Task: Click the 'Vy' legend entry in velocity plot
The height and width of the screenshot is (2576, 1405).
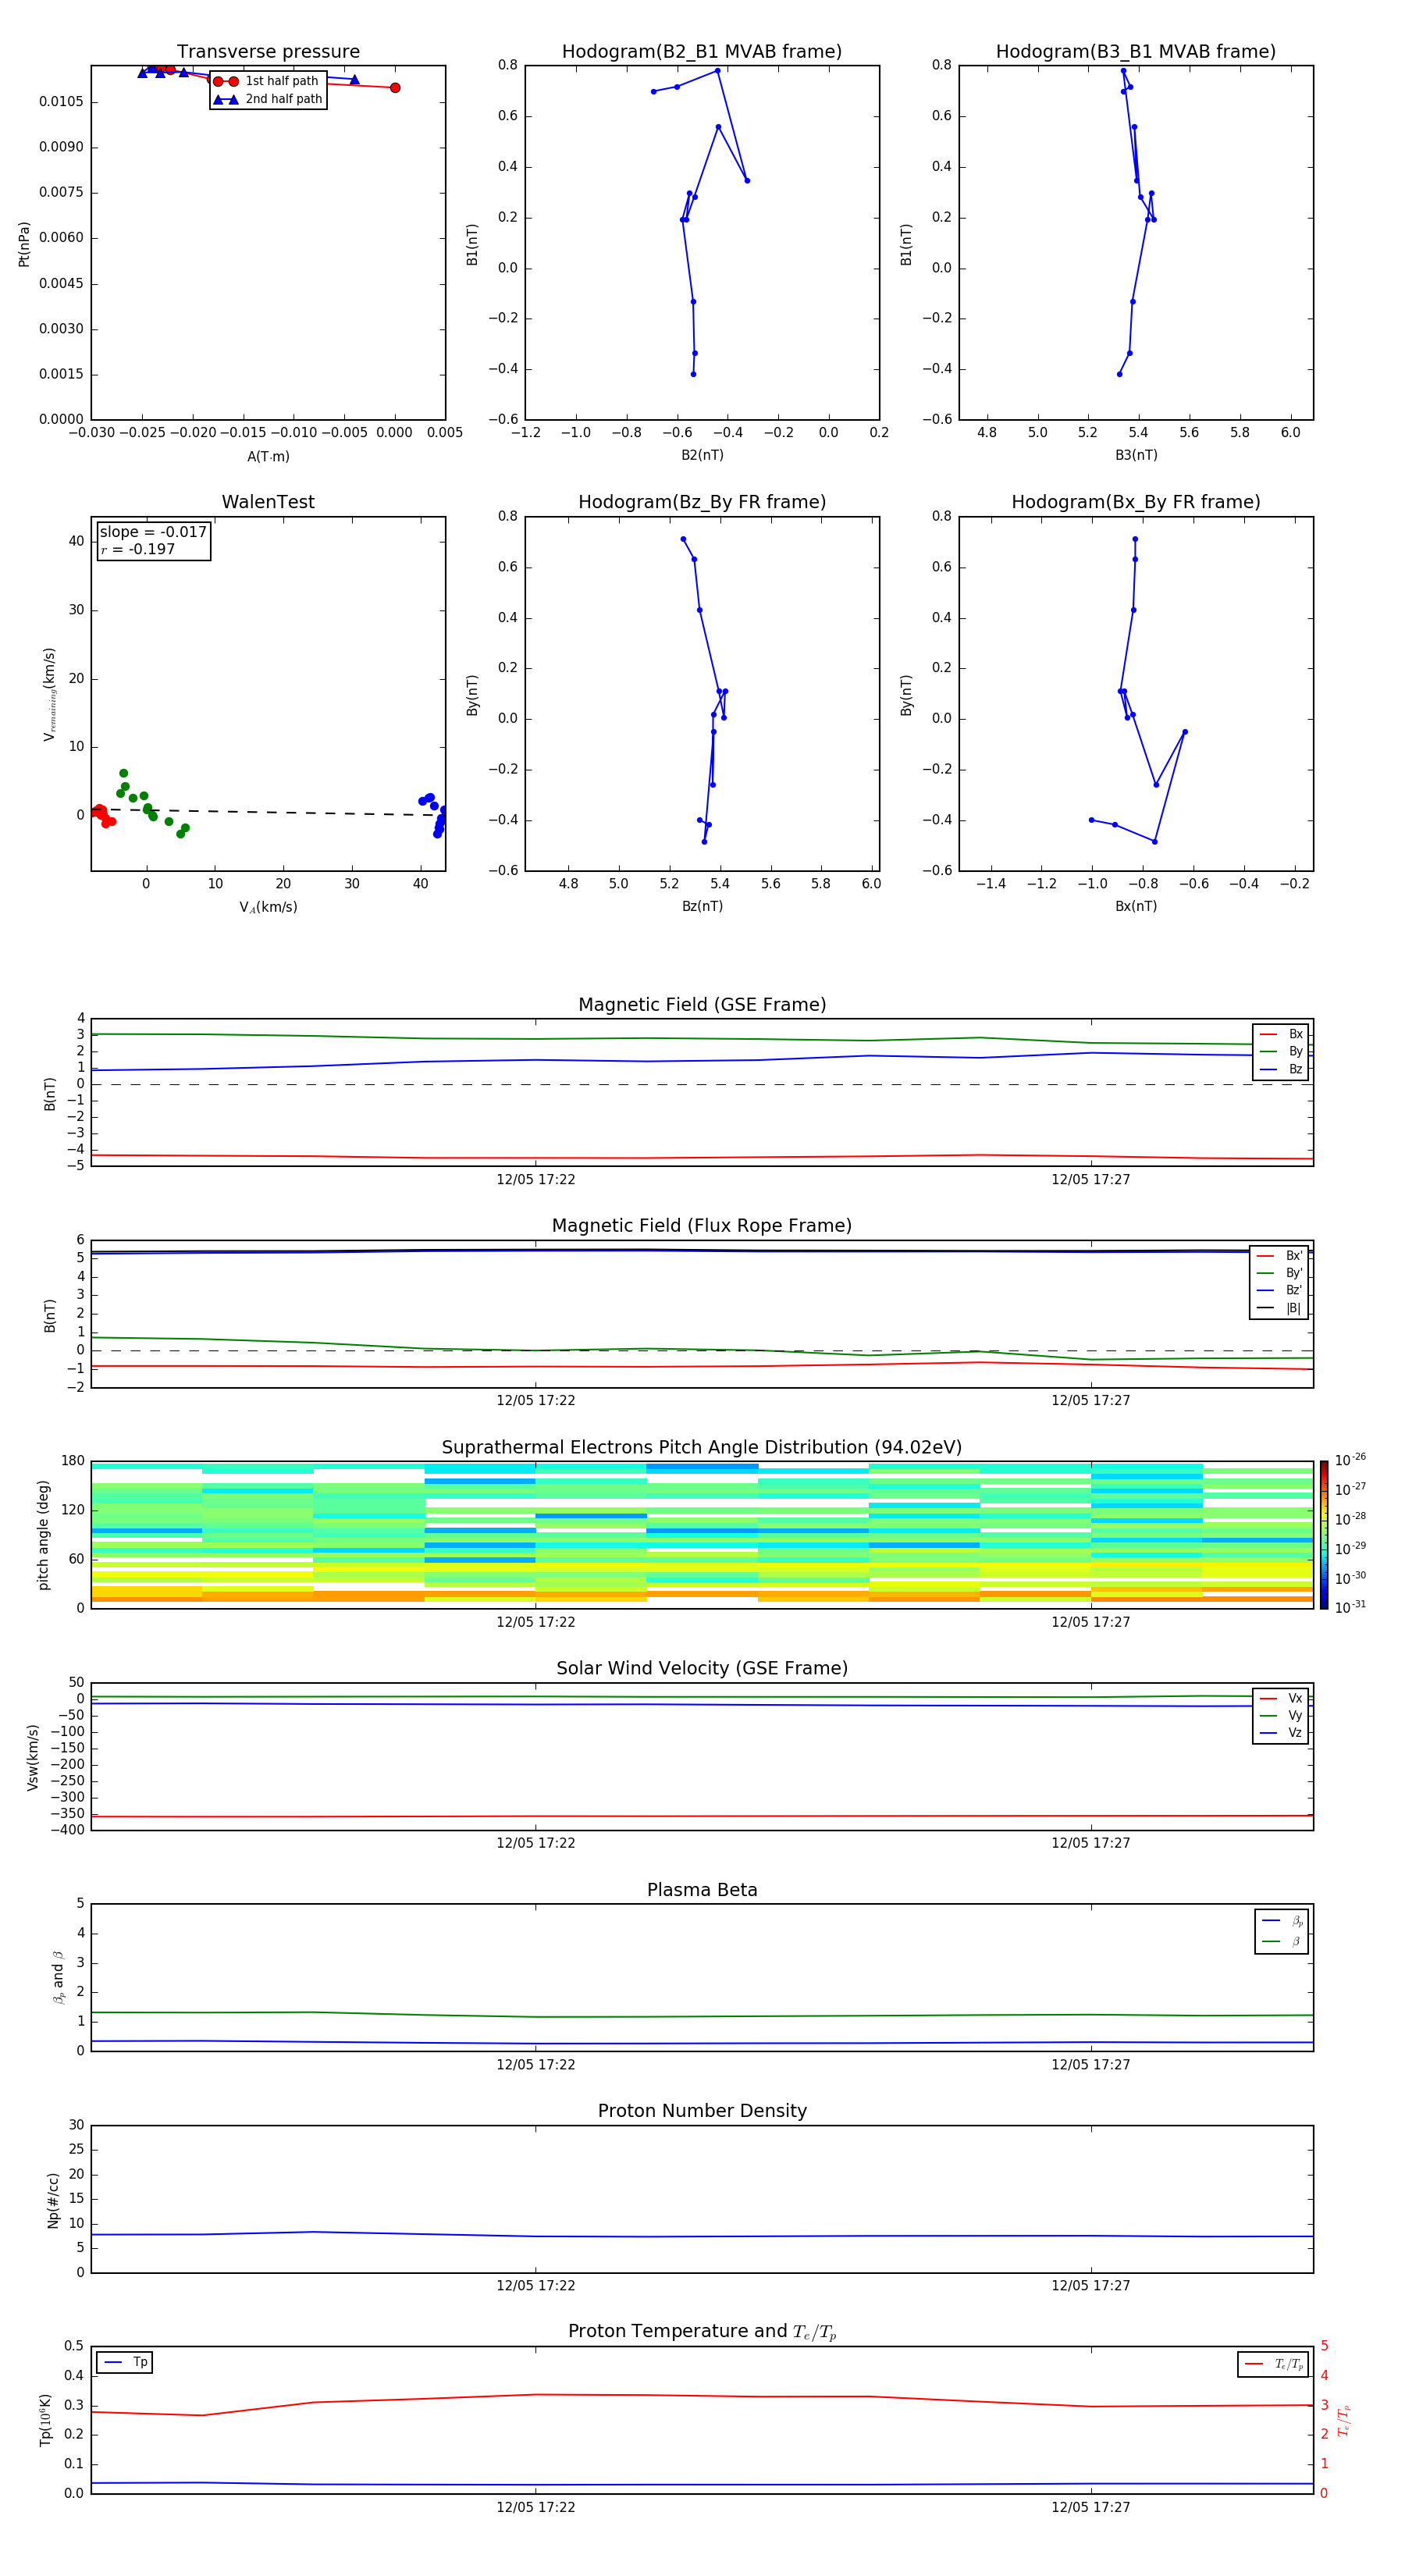Action: [1281, 1716]
